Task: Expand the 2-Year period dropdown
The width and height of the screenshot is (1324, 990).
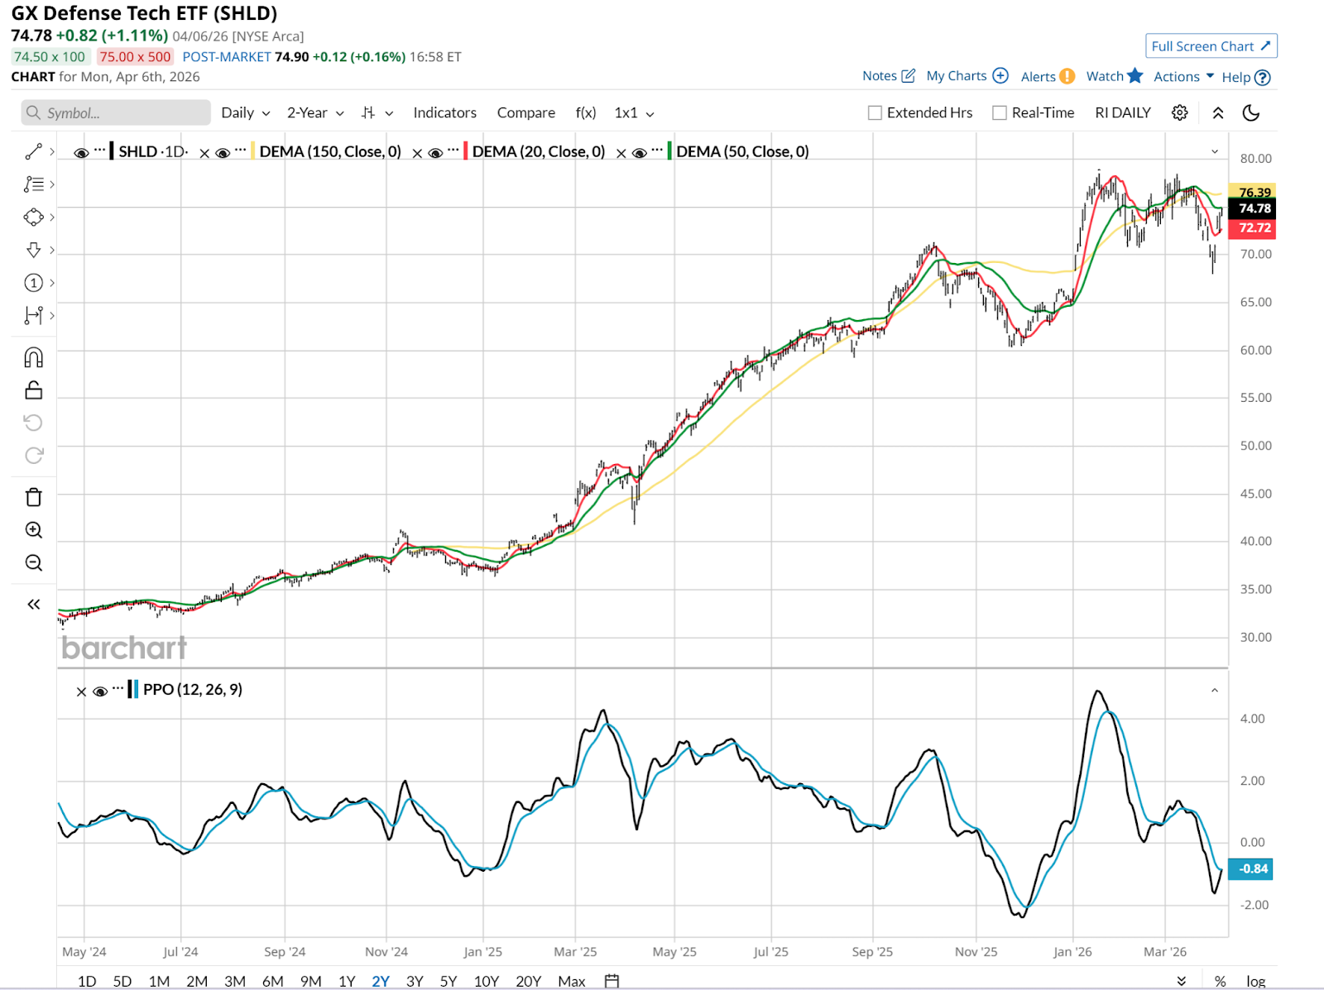Action: [315, 112]
